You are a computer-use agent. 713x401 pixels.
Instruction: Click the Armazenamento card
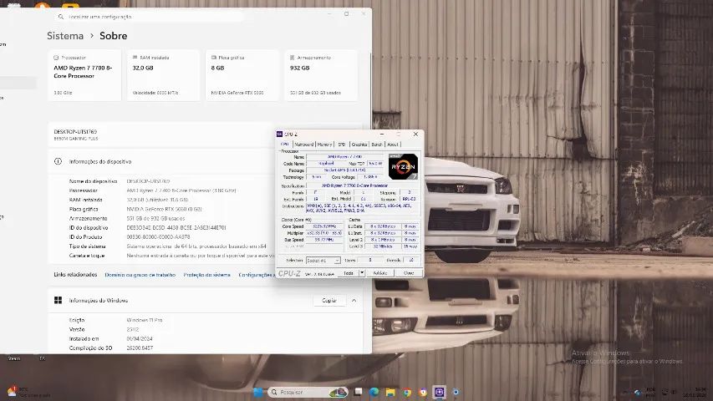[x=321, y=75]
